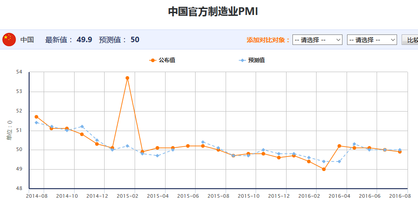Click the blue forecast point at 51.2 after 2014-10
The height and width of the screenshot is (205, 418).
(x=82, y=127)
